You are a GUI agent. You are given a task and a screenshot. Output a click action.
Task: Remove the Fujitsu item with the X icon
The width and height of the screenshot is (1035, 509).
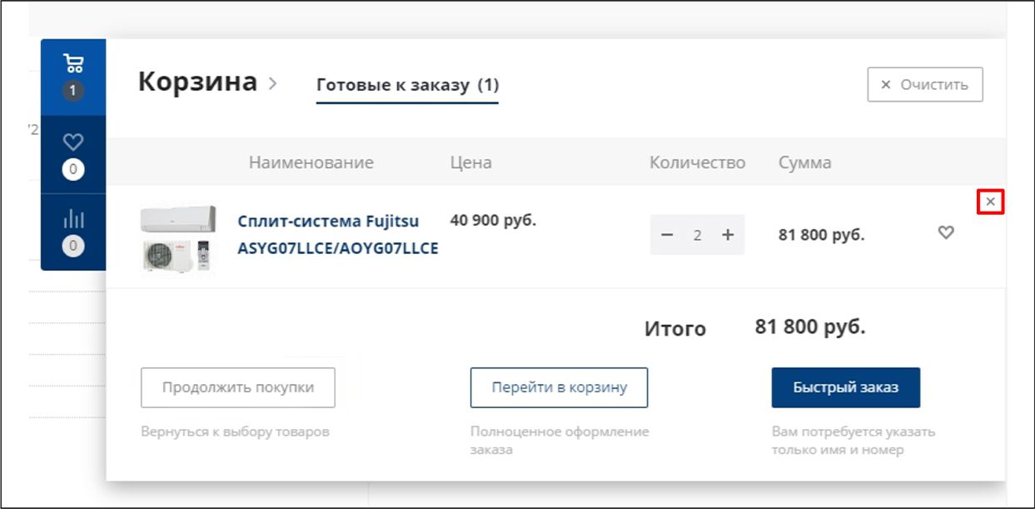(990, 202)
